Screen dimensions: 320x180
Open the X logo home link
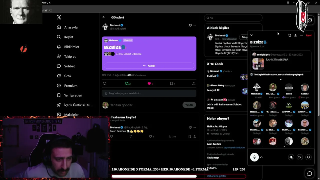pos(59,17)
